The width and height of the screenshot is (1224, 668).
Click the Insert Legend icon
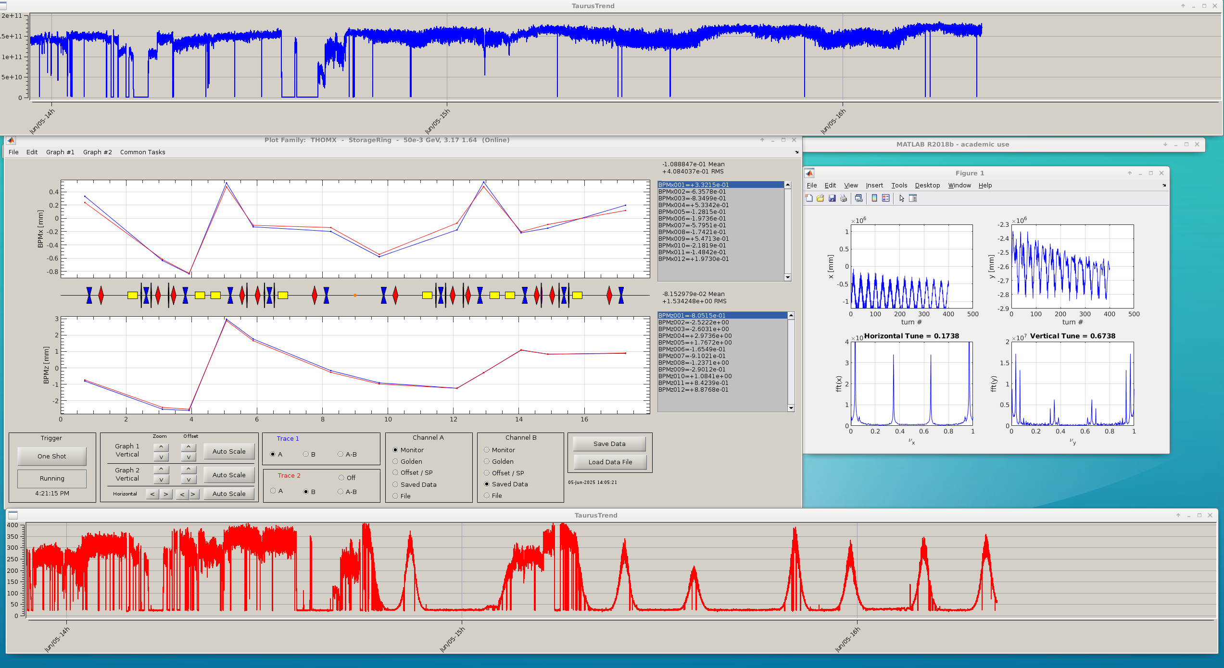pyautogui.click(x=886, y=198)
